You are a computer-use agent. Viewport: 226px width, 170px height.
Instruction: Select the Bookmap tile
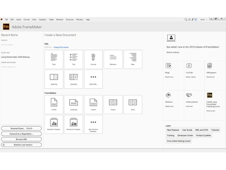tap(54, 79)
